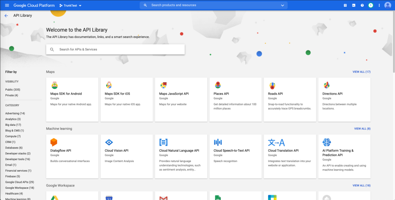Viewport: 395px width, 200px height.
Task: Select the Email (1) category
Action: pos(11,165)
